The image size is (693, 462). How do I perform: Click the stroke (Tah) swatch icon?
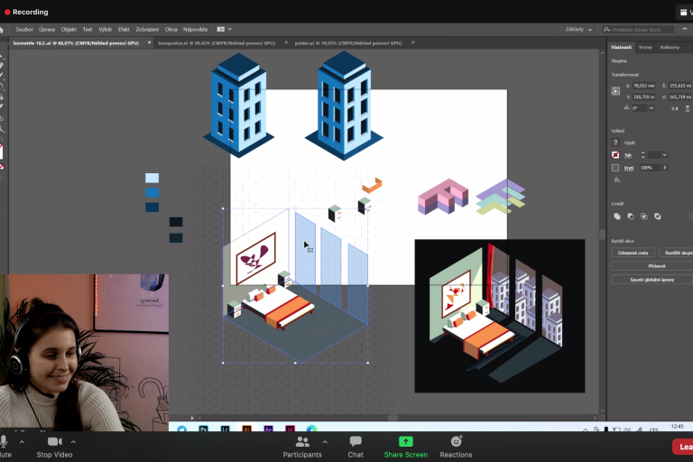coord(616,155)
